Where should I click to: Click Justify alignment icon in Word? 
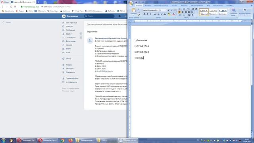pyautogui.click(x=189, y=12)
